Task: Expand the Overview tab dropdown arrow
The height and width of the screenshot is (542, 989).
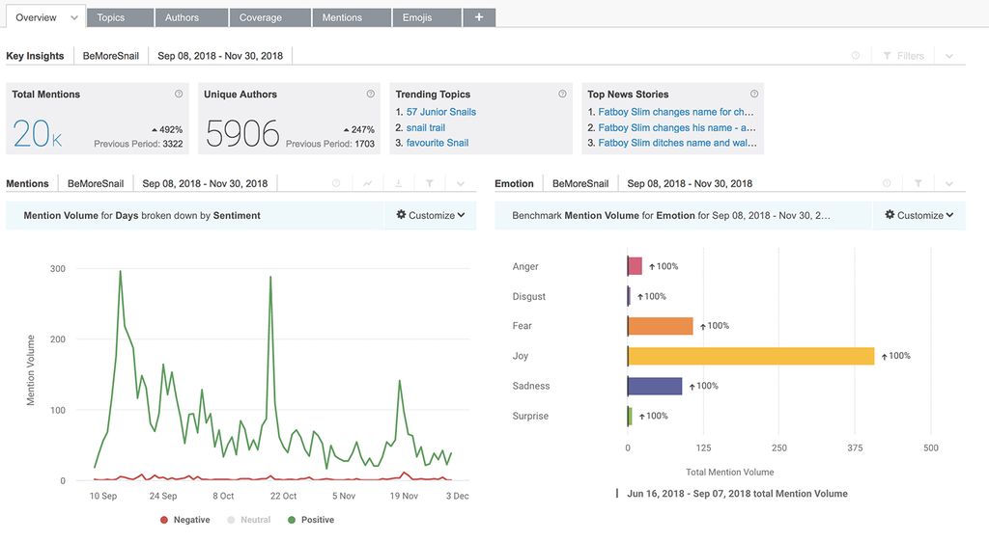Action: (x=73, y=17)
